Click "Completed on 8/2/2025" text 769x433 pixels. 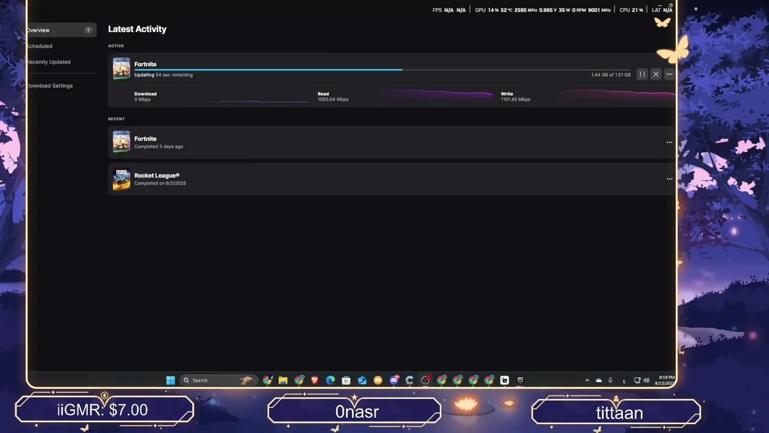(160, 183)
